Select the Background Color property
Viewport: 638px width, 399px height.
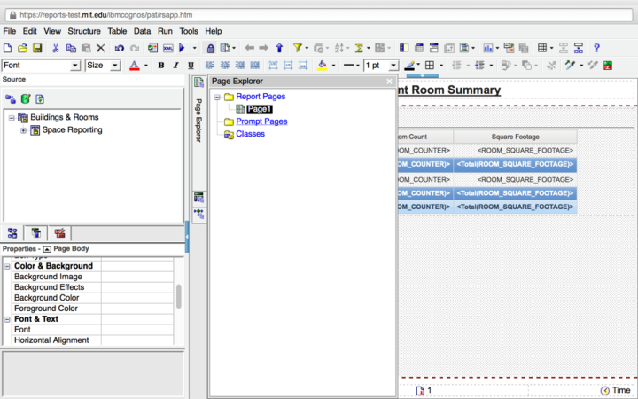46,298
